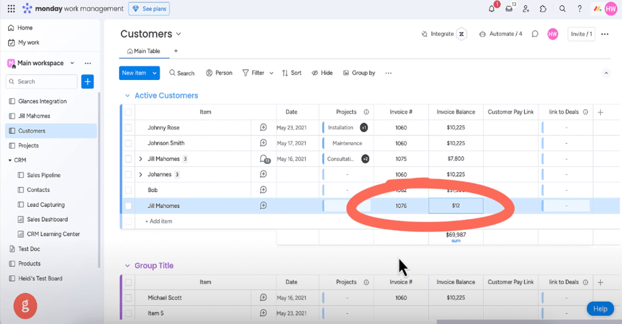Click the sidebar Search field
Viewport: 622px width, 324px height.
pyautogui.click(x=41, y=82)
